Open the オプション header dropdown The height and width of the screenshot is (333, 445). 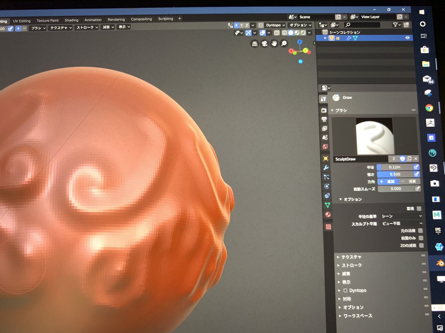point(300,25)
